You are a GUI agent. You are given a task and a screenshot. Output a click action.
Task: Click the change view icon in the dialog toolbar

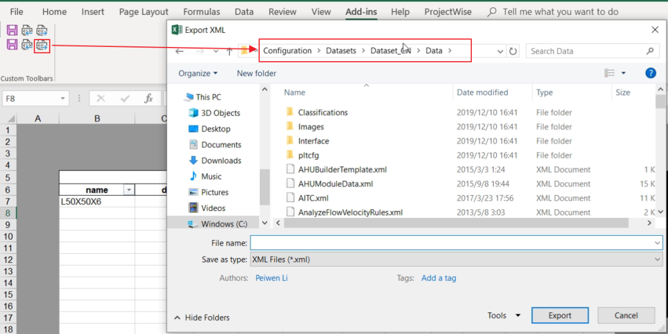tap(610, 73)
